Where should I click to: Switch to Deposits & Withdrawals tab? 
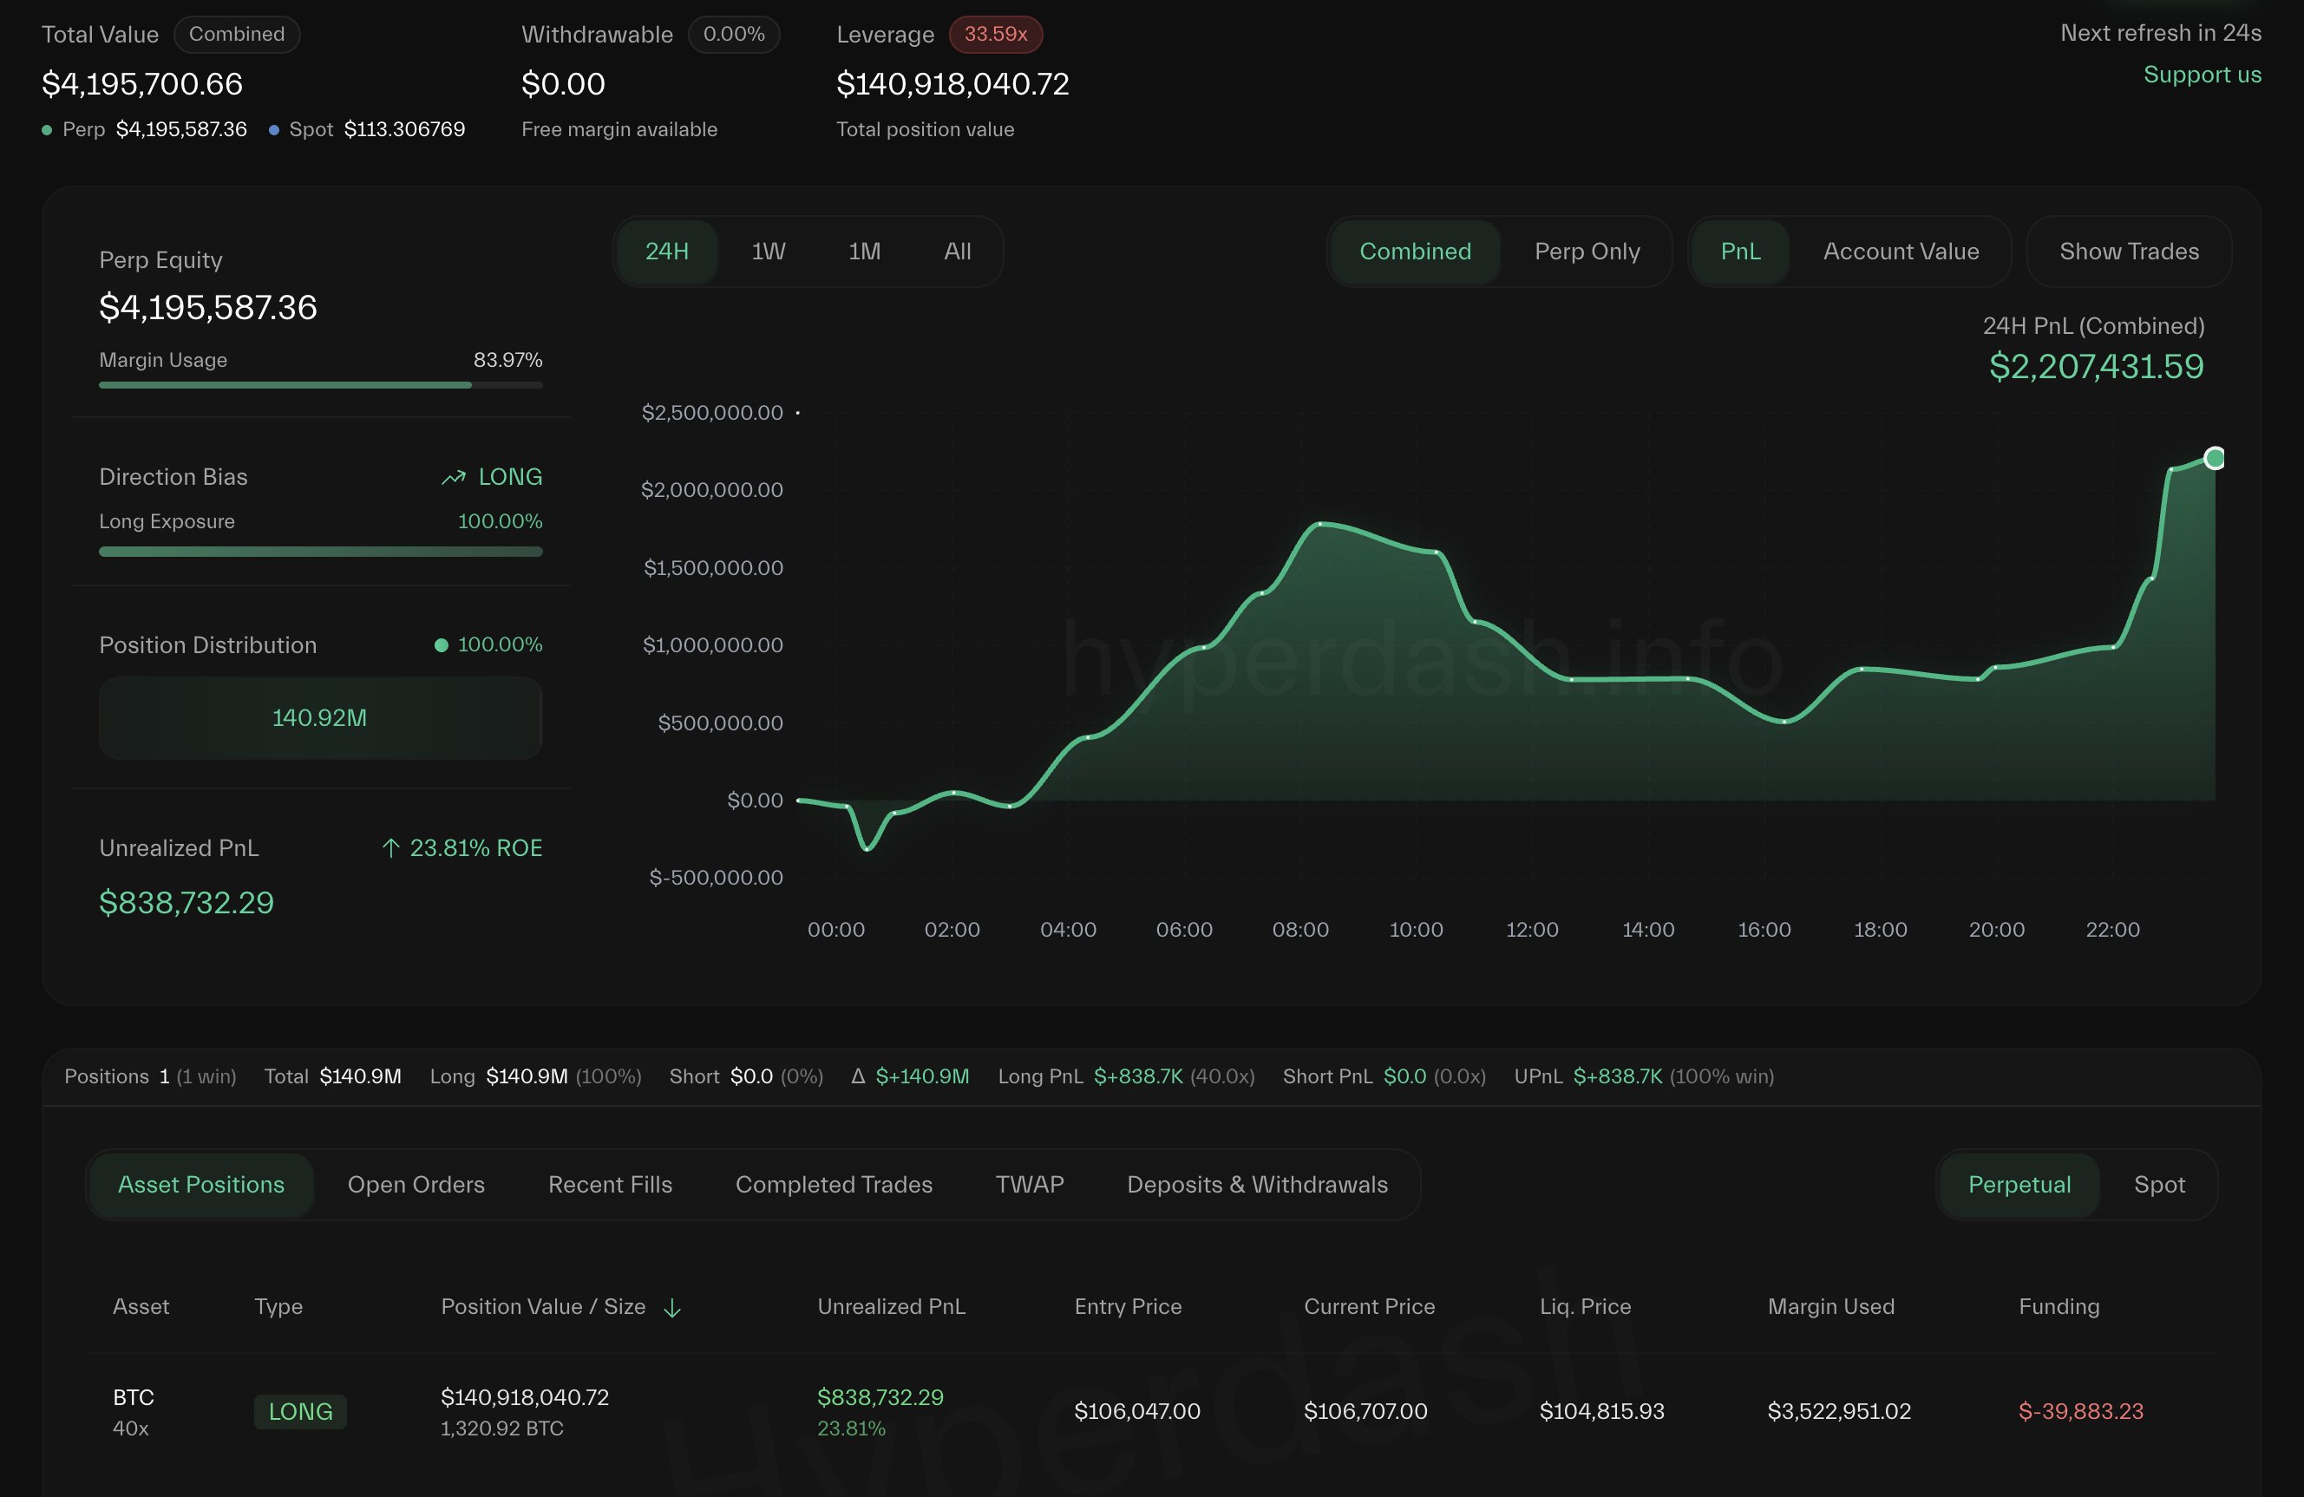click(1257, 1185)
